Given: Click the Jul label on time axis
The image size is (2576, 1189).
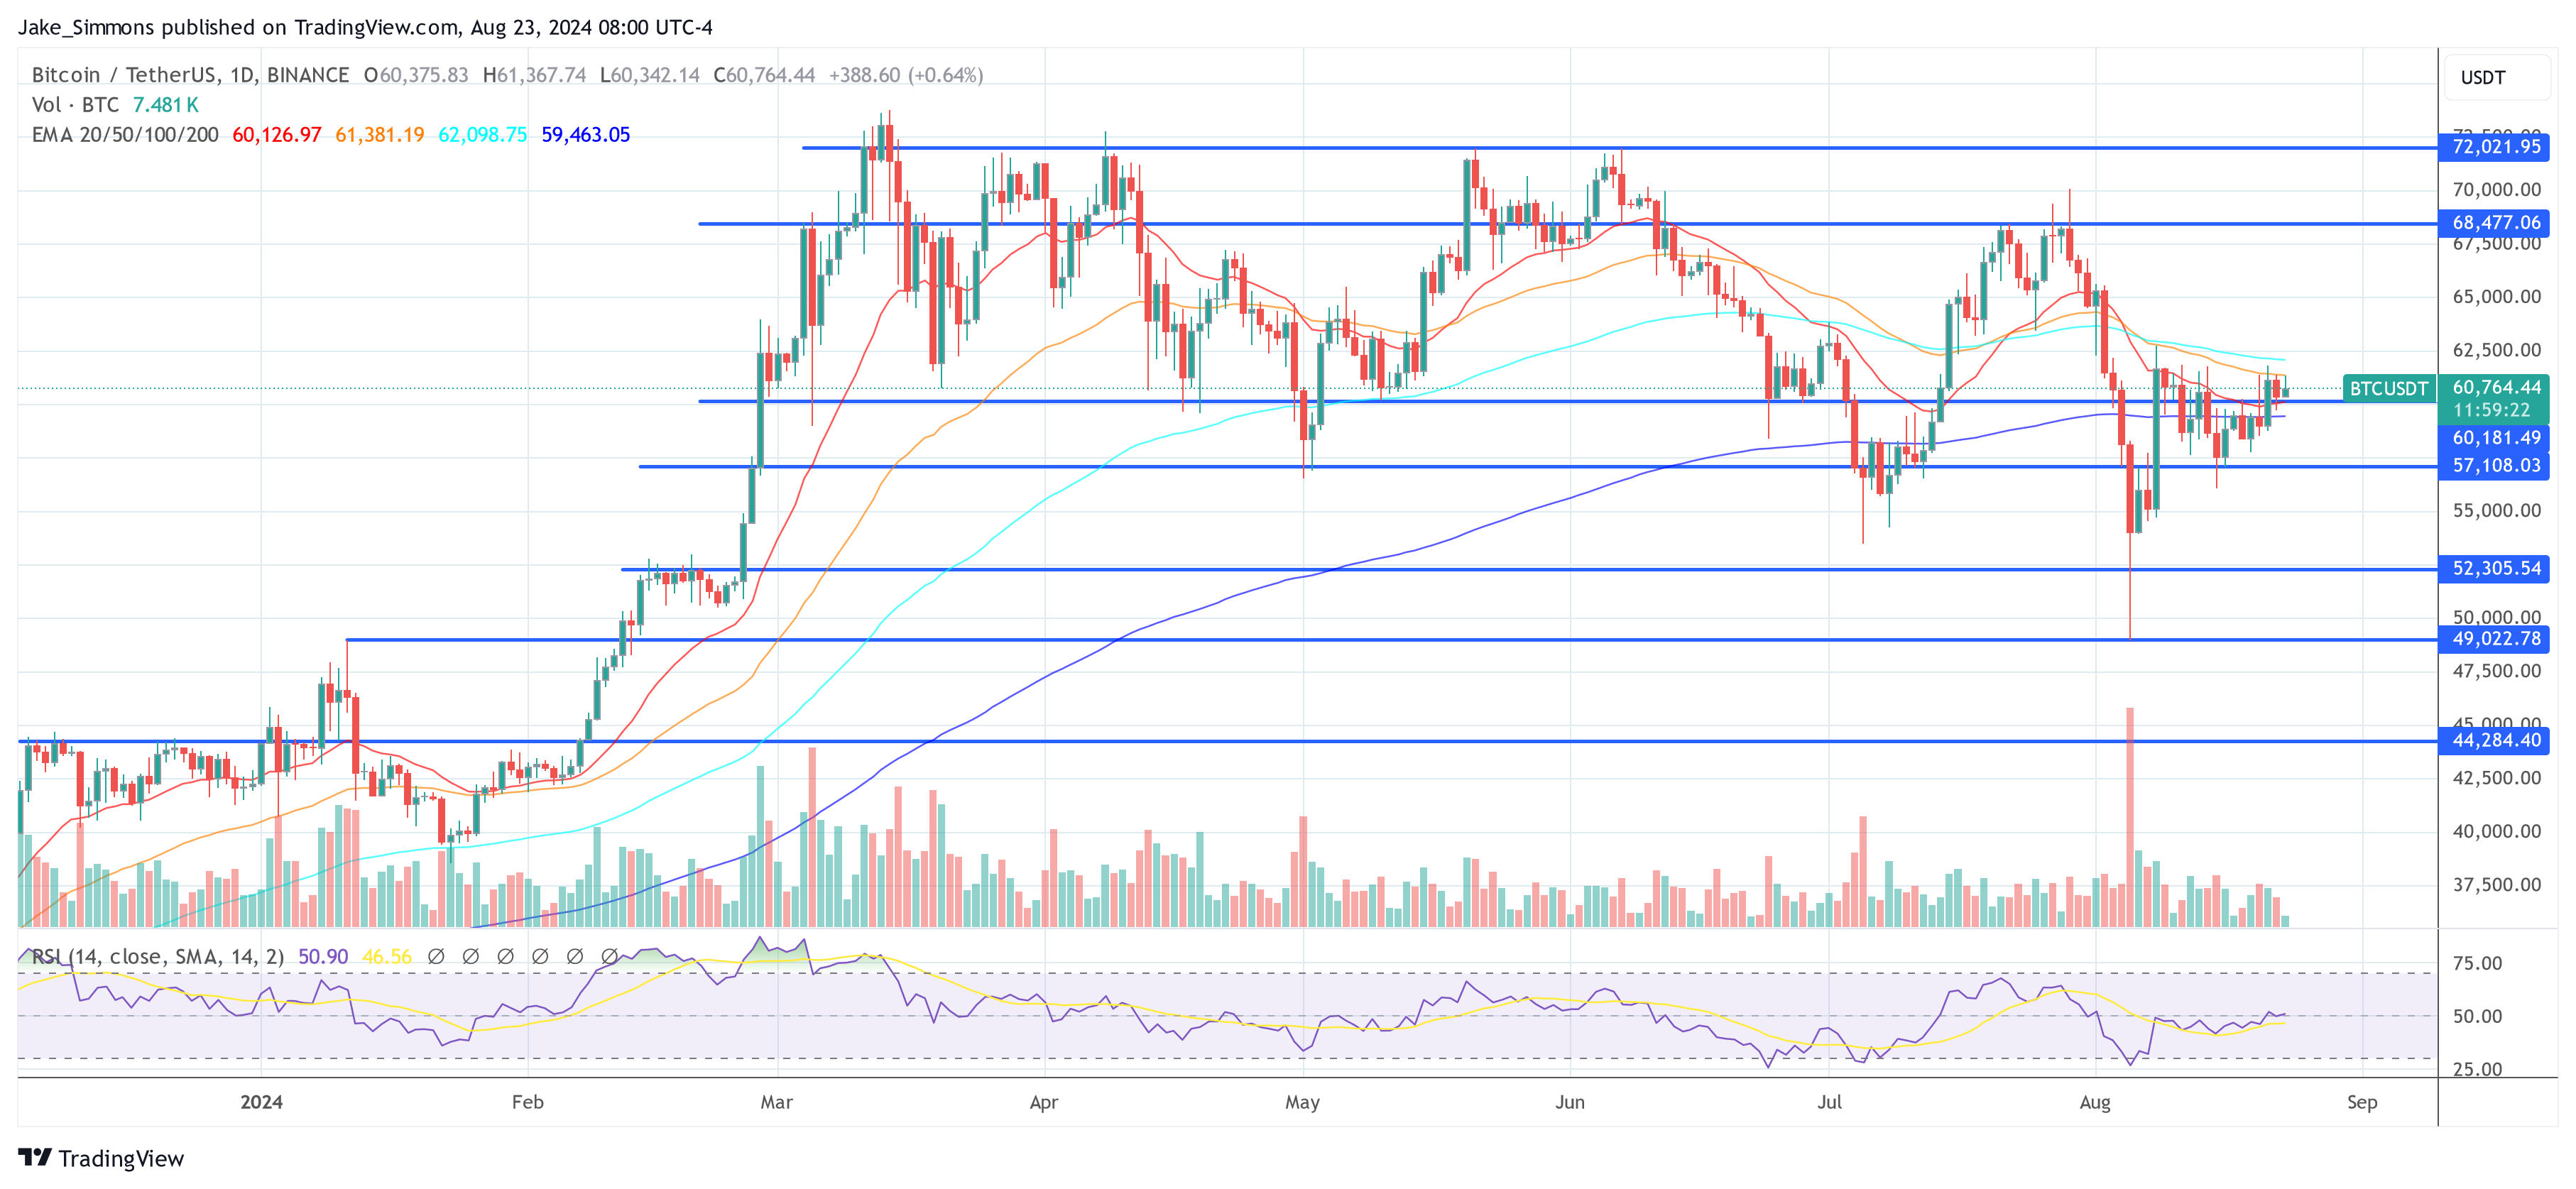Looking at the screenshot, I should click(x=1829, y=1102).
